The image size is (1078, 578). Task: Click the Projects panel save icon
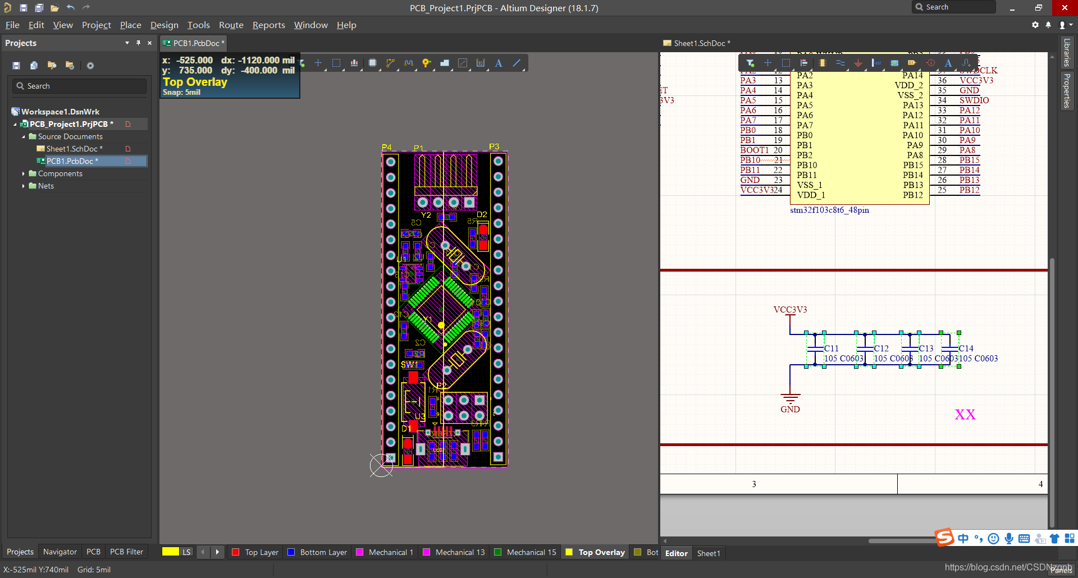[x=16, y=66]
